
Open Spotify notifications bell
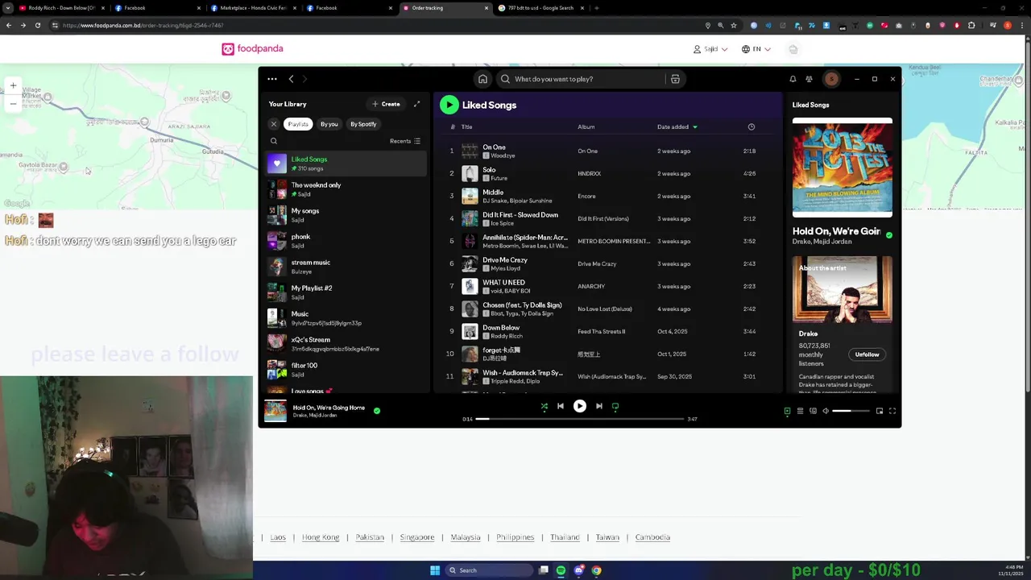[x=793, y=79]
